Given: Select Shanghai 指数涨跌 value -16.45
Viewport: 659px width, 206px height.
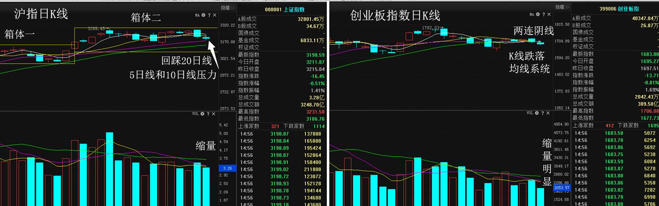Looking at the screenshot, I should (x=317, y=76).
